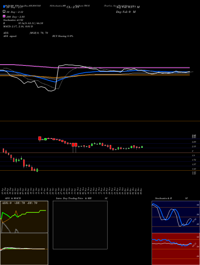200x265 pixels.
Task: Select the '50 Day - 2.12' label
Action: [15, 12]
